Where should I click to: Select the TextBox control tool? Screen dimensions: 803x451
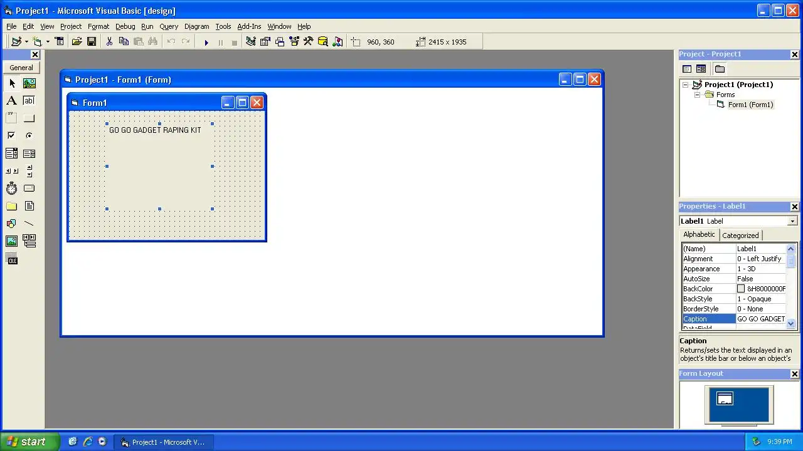[29, 101]
